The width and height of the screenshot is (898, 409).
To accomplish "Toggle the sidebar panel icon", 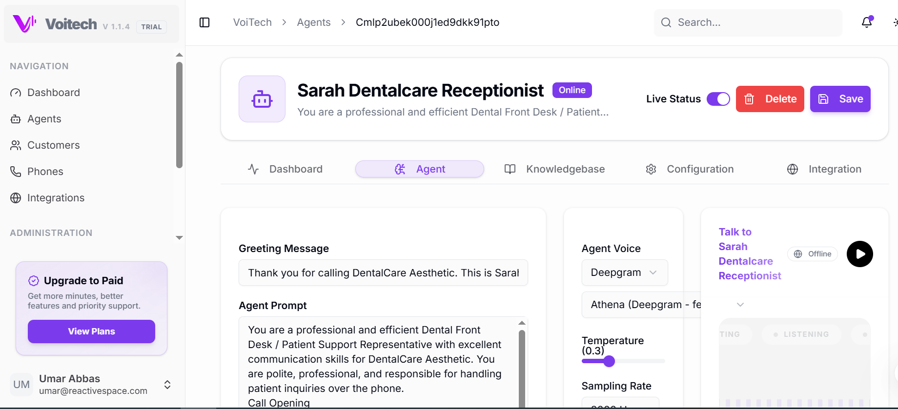I will [x=204, y=22].
